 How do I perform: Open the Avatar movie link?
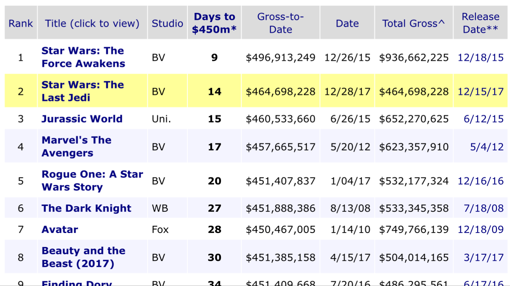coord(60,230)
